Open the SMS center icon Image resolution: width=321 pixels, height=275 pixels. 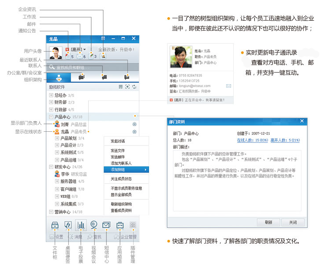tap(106, 225)
